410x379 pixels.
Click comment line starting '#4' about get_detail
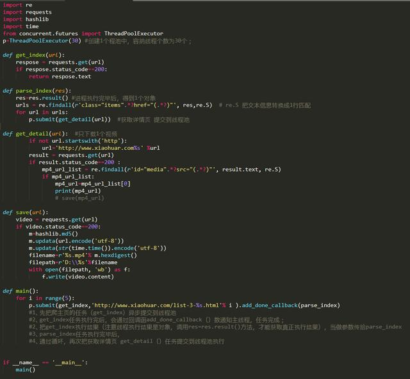(127, 341)
